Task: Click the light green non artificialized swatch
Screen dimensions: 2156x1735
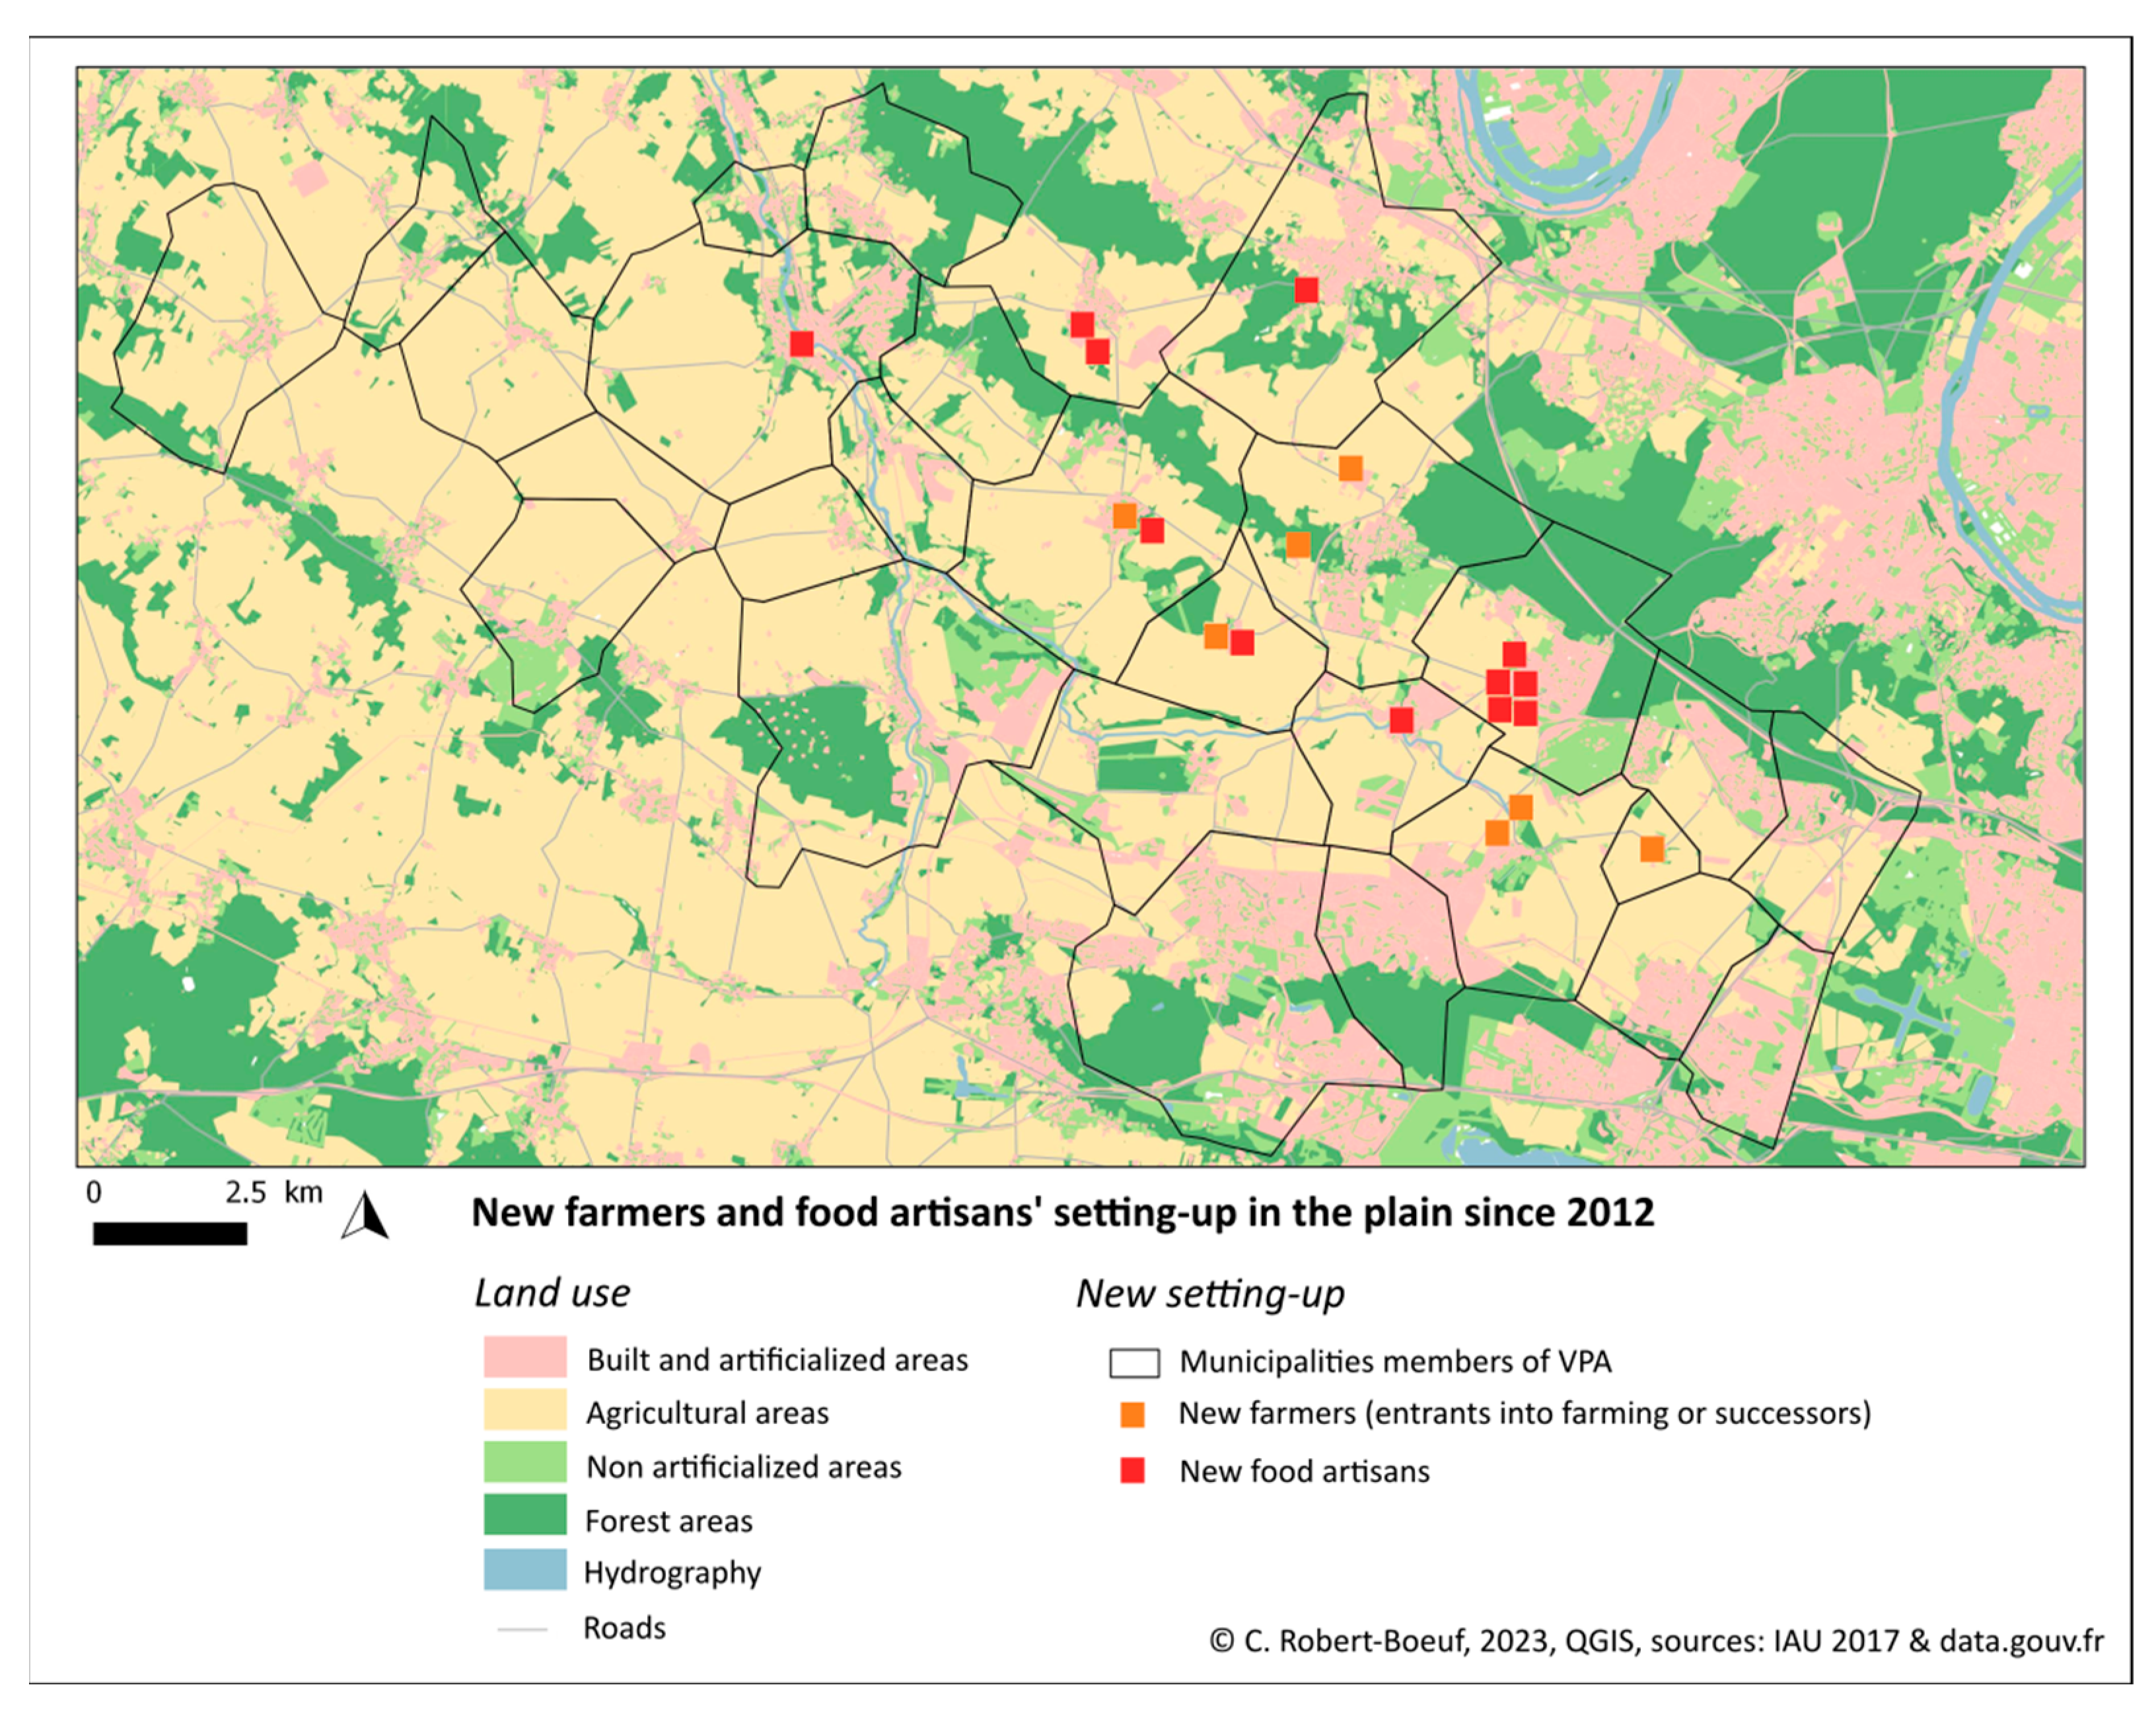Action: pos(525,1463)
